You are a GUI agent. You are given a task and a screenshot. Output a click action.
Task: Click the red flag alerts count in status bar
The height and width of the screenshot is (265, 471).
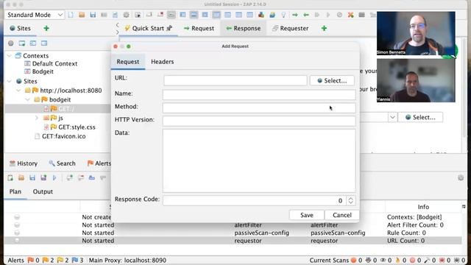[x=33, y=260]
